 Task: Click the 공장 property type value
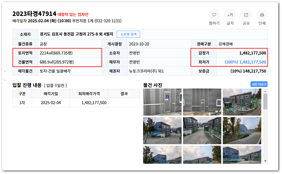pos(43,44)
